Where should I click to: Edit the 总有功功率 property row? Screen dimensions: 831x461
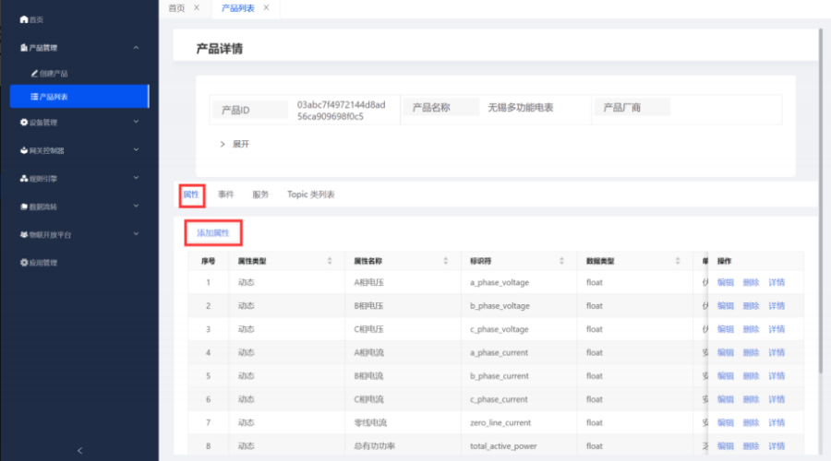coord(726,446)
